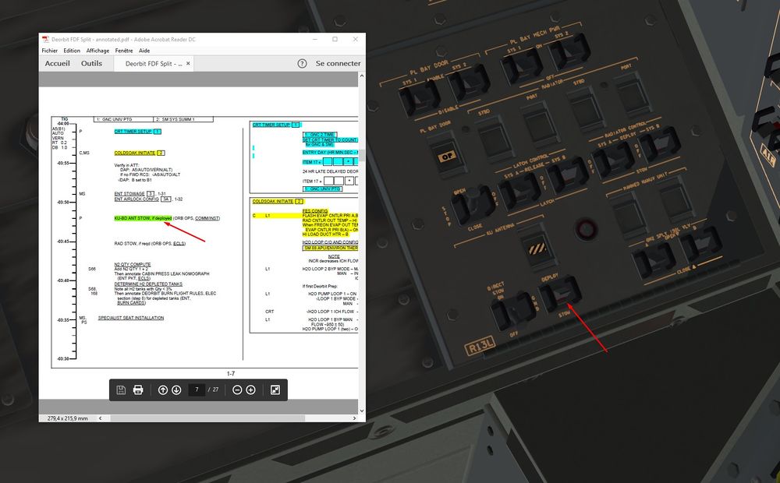Click the R13L panel label
This screenshot has height=483, width=780.
tap(480, 347)
